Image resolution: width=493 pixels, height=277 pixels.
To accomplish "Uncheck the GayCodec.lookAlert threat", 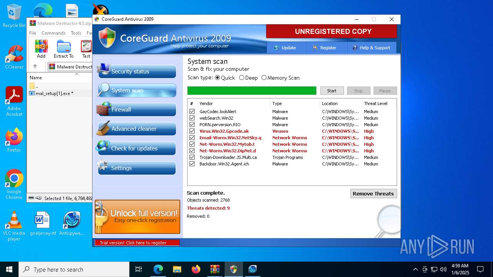I will pyautogui.click(x=192, y=112).
